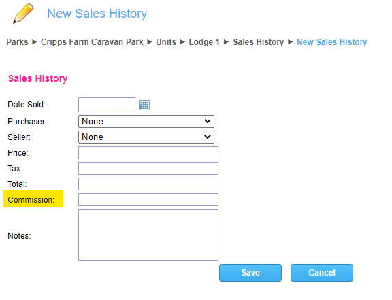392x300 pixels.
Task: Click the pencil edit icon
Action: (23, 14)
